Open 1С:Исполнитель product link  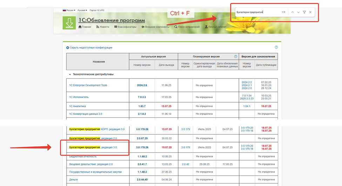pos(79,97)
